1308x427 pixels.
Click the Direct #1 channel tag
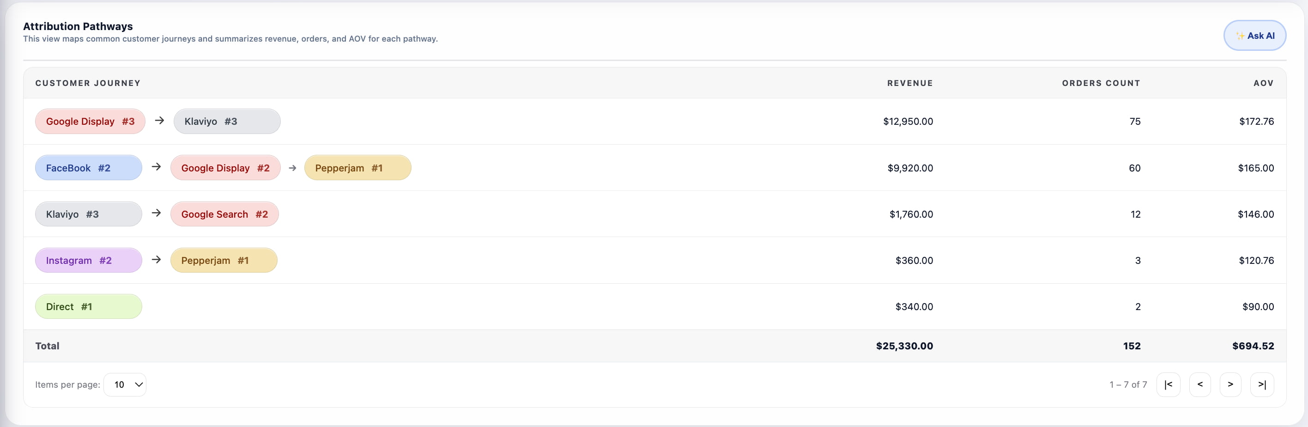[x=88, y=306]
